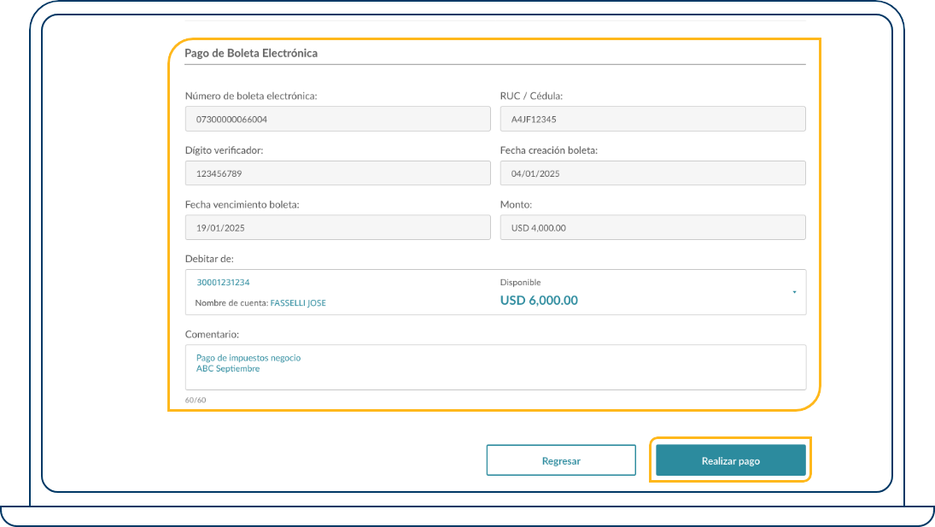
Task: Select account number 30001231234
Action: pos(223,282)
